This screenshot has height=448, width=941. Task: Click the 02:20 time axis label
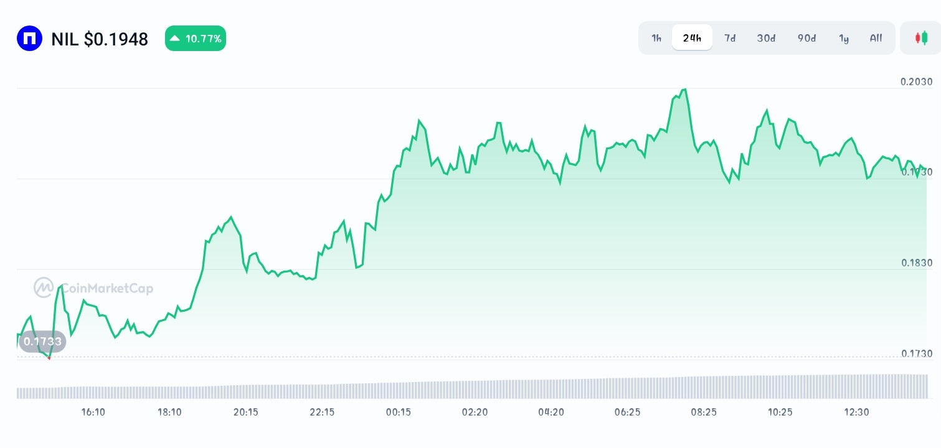(x=475, y=412)
